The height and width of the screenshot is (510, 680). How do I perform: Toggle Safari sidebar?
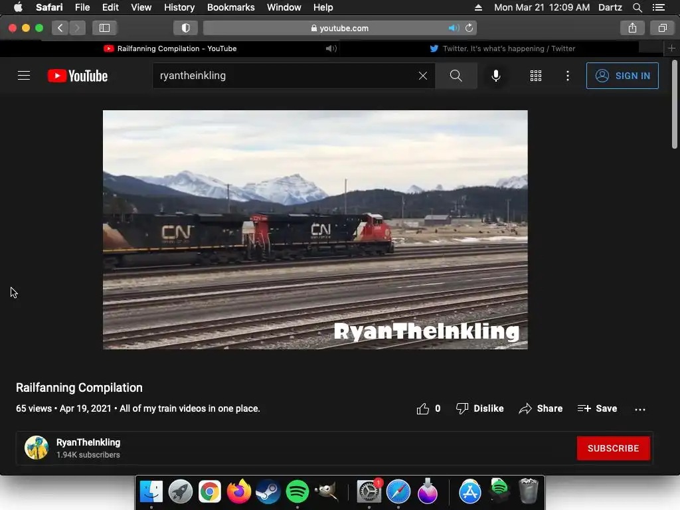[104, 28]
